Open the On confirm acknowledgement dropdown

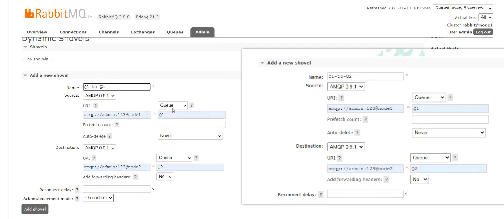tap(98, 198)
